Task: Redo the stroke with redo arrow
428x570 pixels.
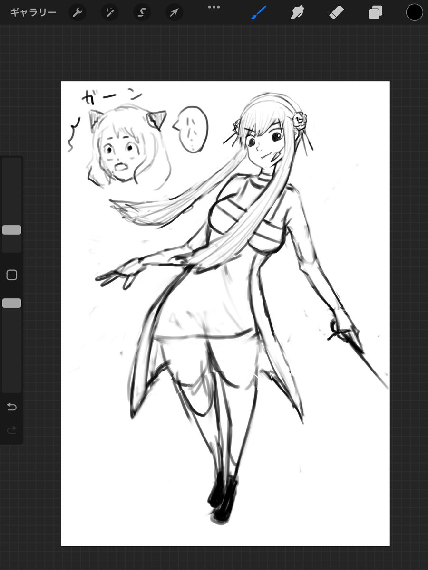Action: [12, 430]
